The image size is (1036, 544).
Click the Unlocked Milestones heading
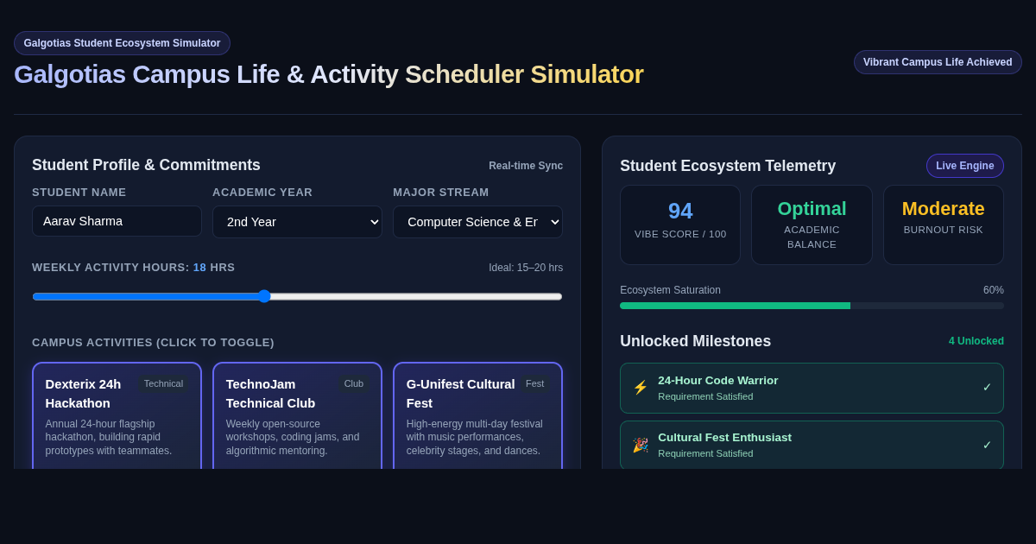click(x=695, y=341)
